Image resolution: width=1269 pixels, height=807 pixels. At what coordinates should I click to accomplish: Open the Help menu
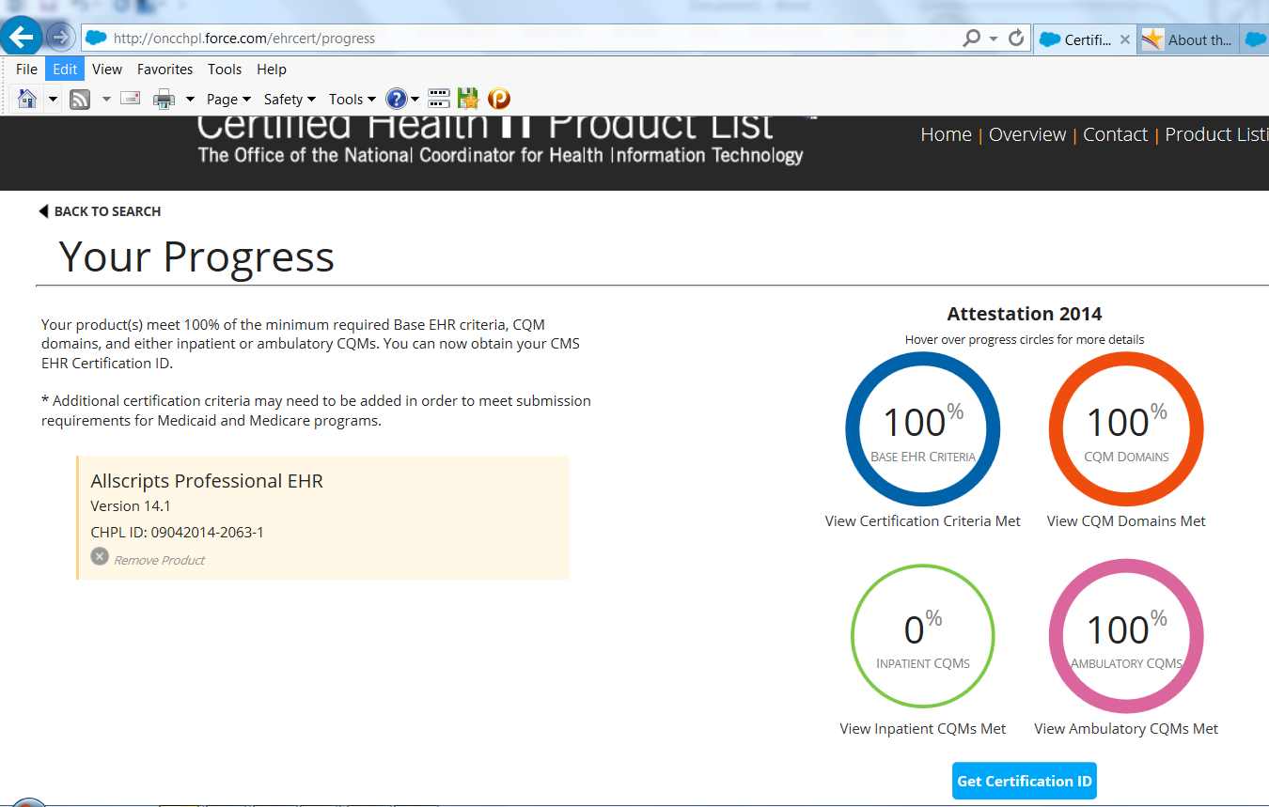(x=272, y=70)
